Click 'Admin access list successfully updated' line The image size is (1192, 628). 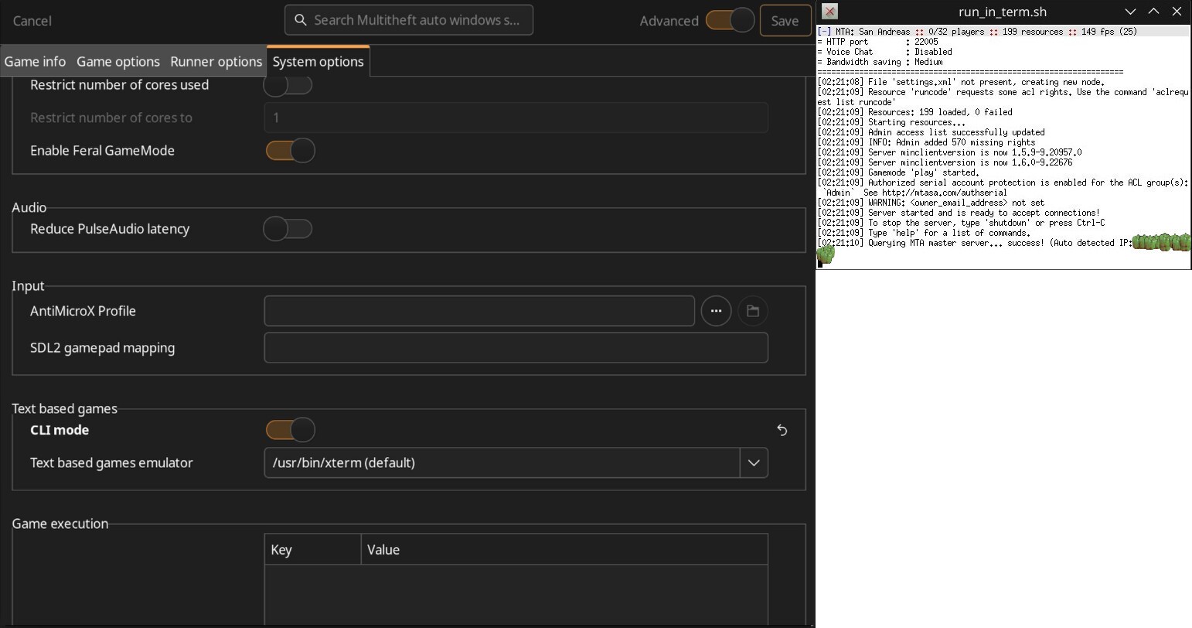(931, 132)
